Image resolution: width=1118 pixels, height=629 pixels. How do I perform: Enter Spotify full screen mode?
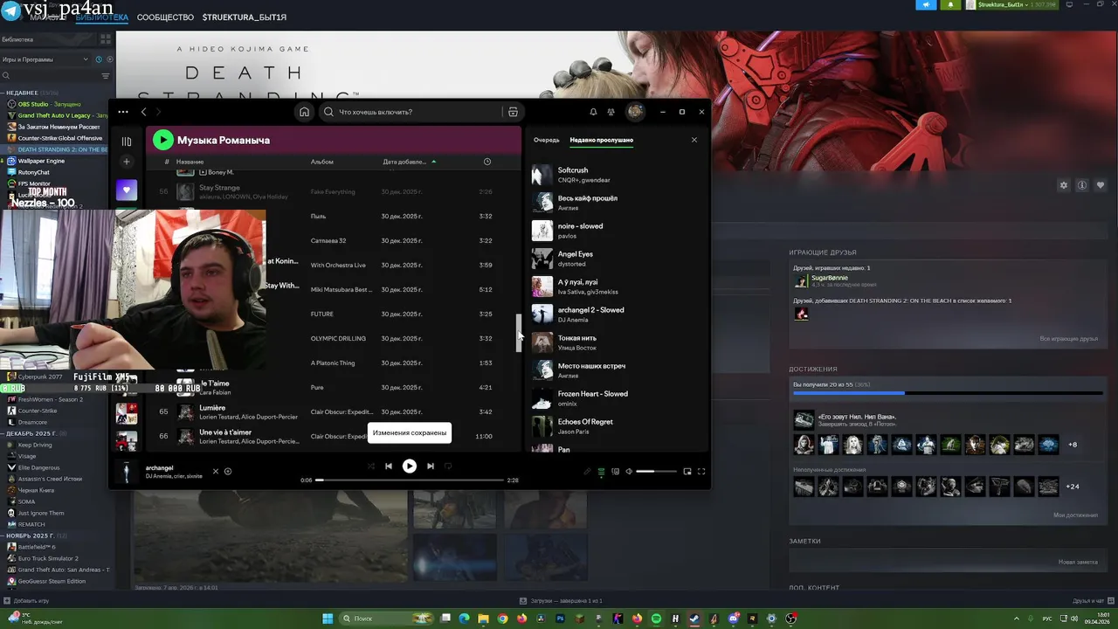(x=701, y=472)
